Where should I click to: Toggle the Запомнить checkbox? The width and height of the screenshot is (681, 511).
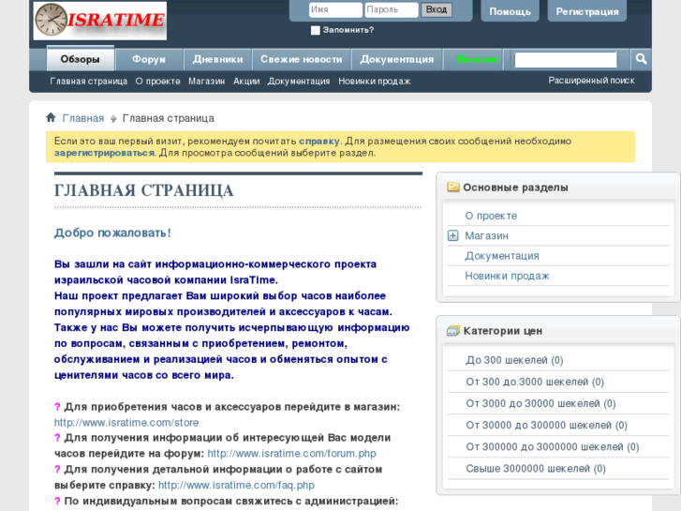pyautogui.click(x=316, y=30)
